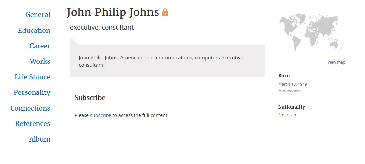
Task: Click the executive, consultant subtitle
Action: [x=102, y=28]
